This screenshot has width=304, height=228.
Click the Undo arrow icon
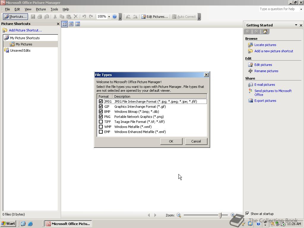tap(84, 17)
